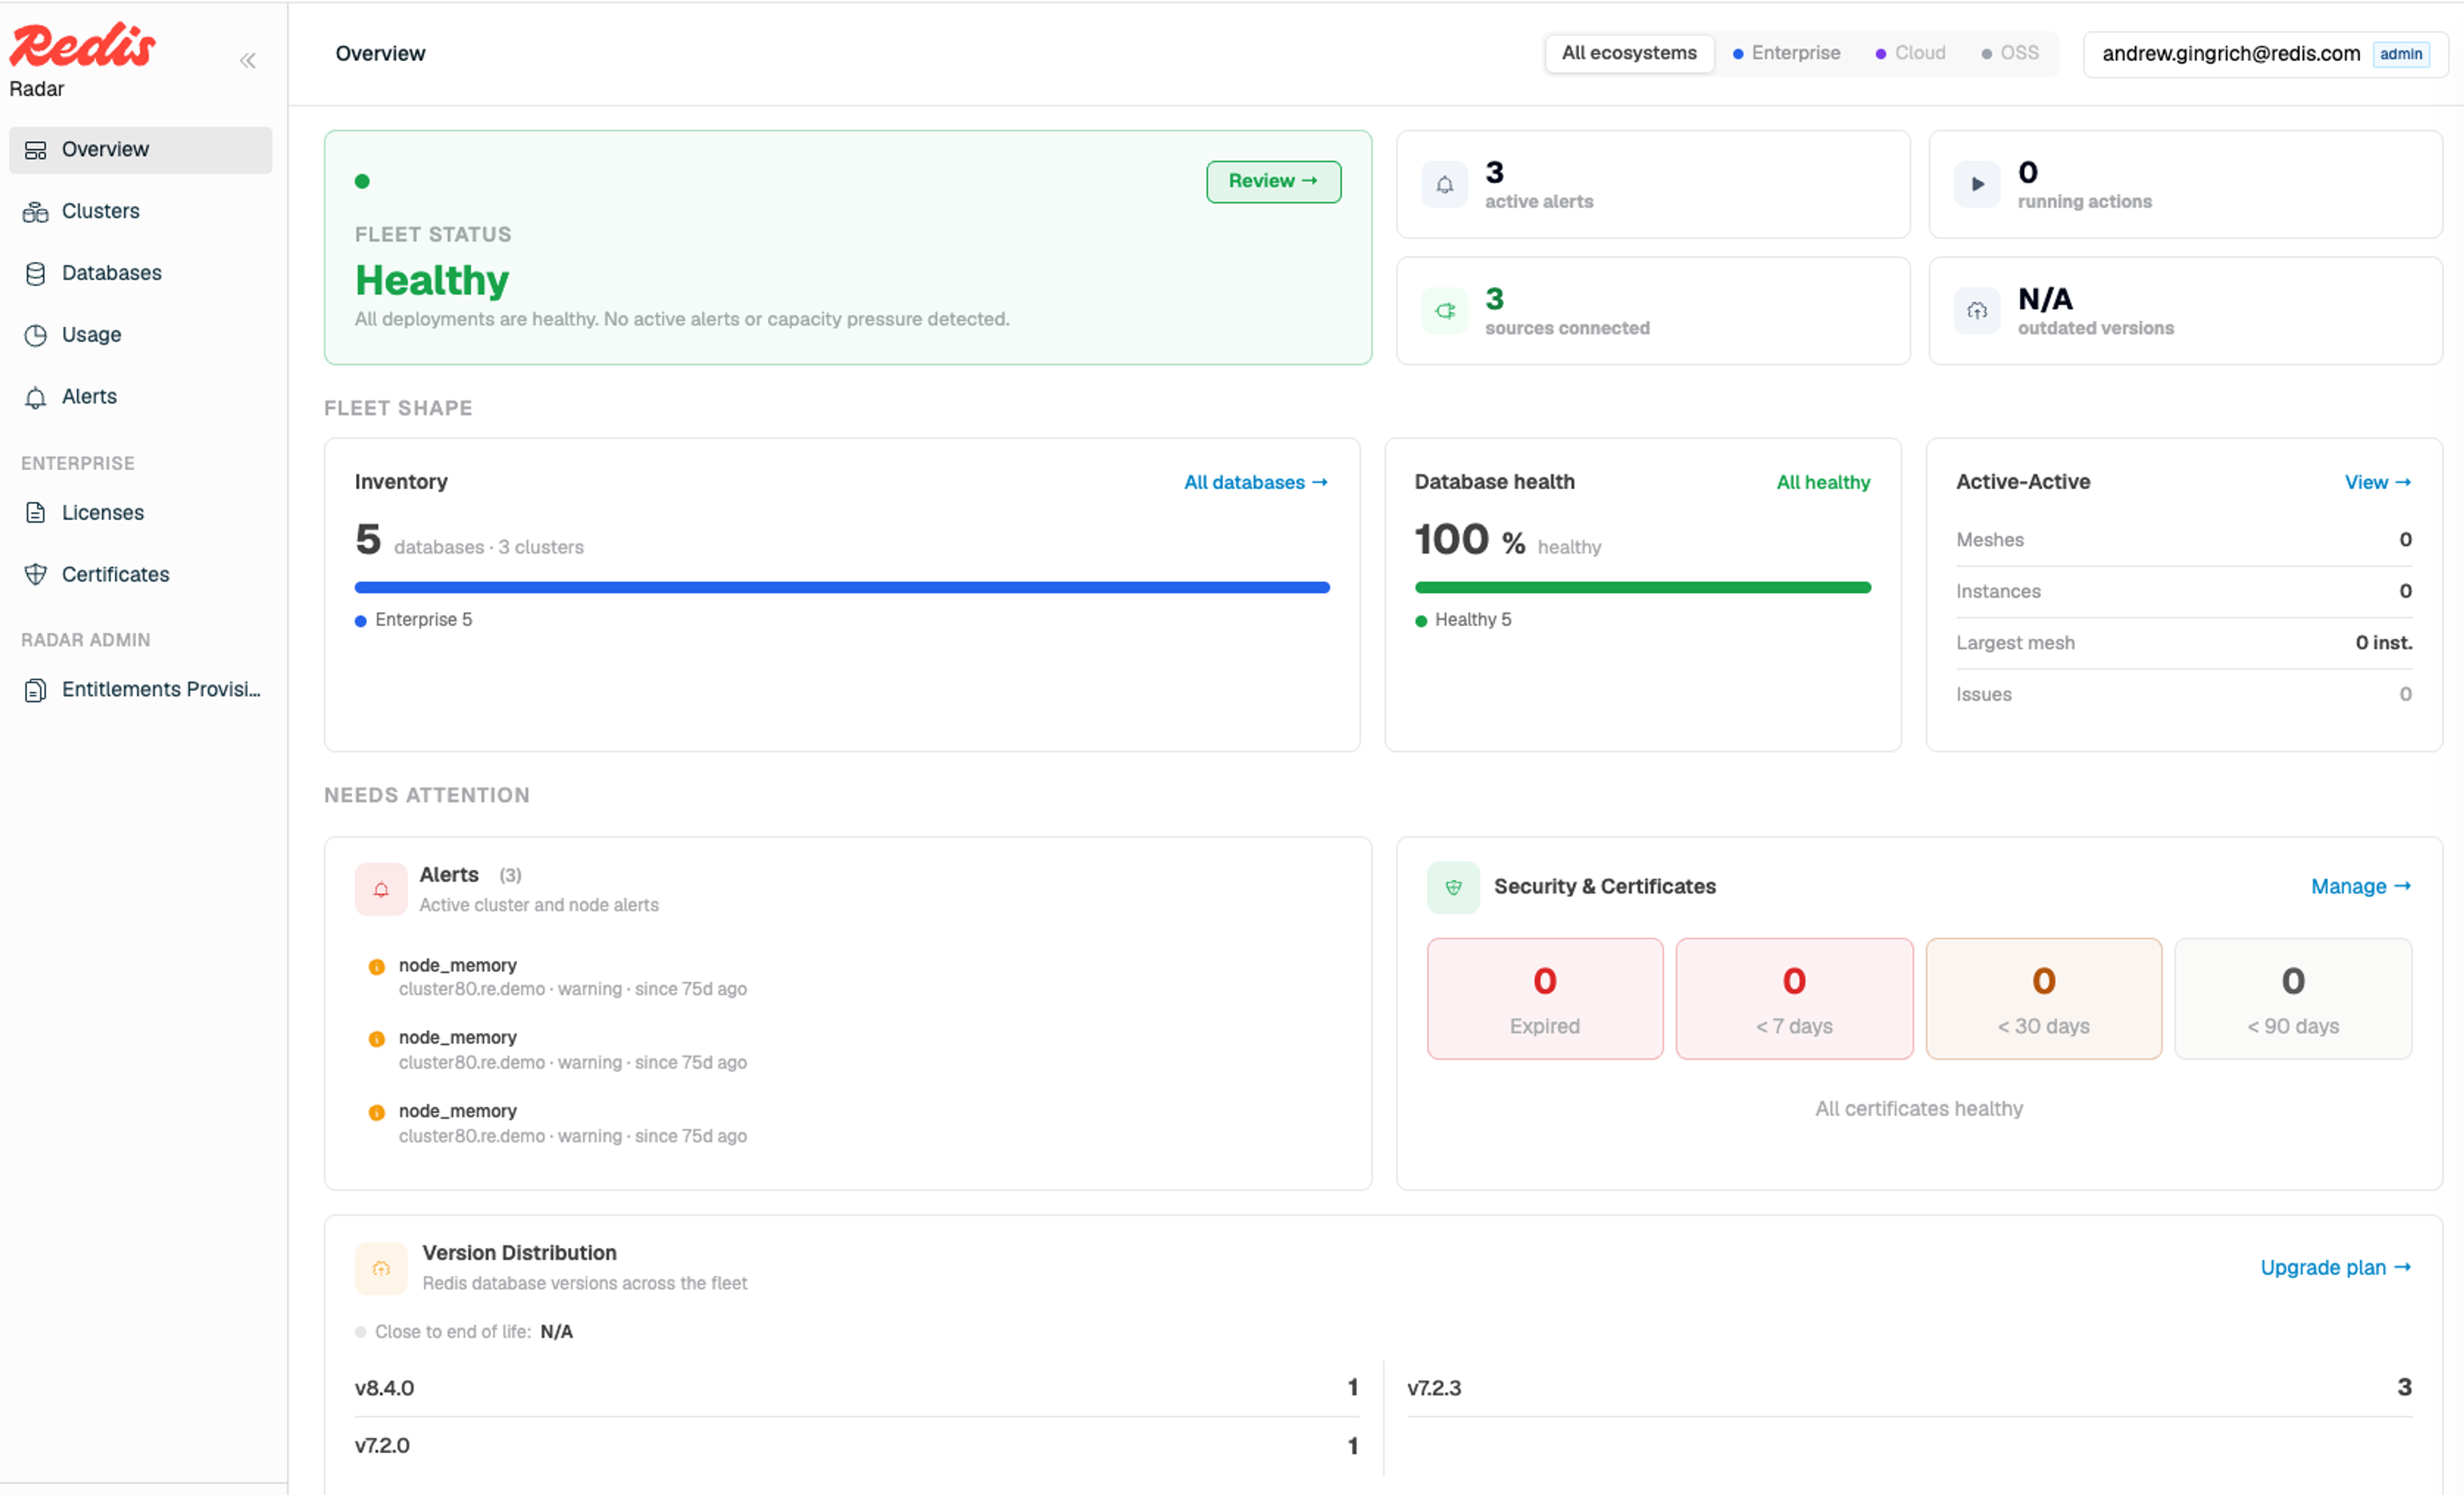Filter by Cloud ecosystem

click(x=1910, y=54)
